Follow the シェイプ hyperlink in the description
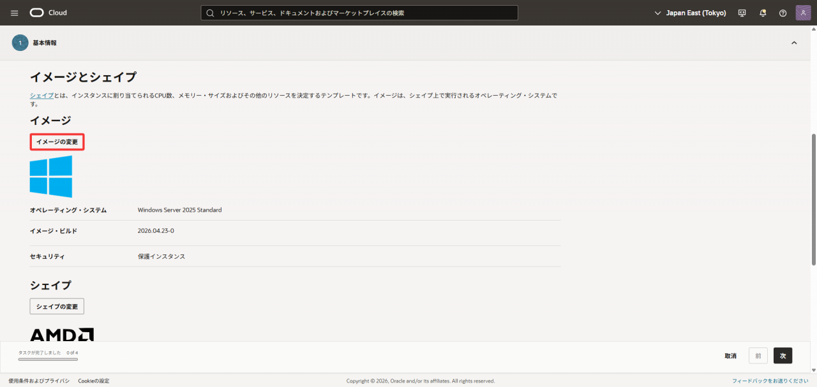This screenshot has width=817, height=387. [x=41, y=96]
